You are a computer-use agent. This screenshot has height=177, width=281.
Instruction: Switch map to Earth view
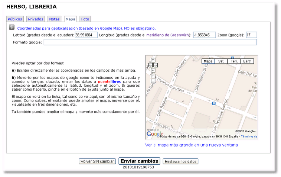coord(247,61)
